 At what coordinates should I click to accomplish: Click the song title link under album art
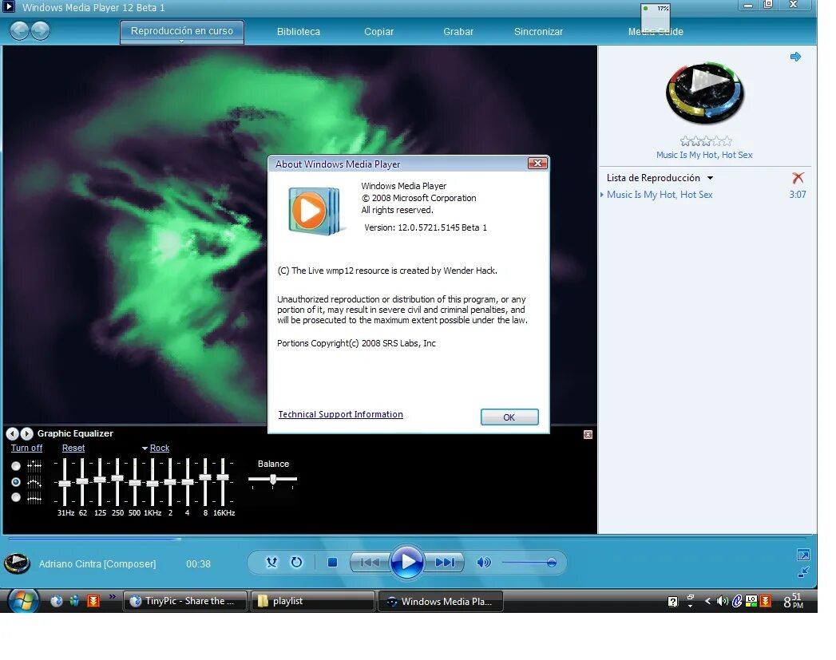[x=703, y=155]
